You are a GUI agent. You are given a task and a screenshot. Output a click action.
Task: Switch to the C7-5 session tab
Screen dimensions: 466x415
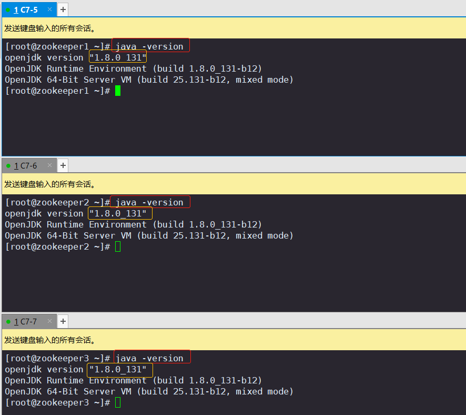pos(29,10)
